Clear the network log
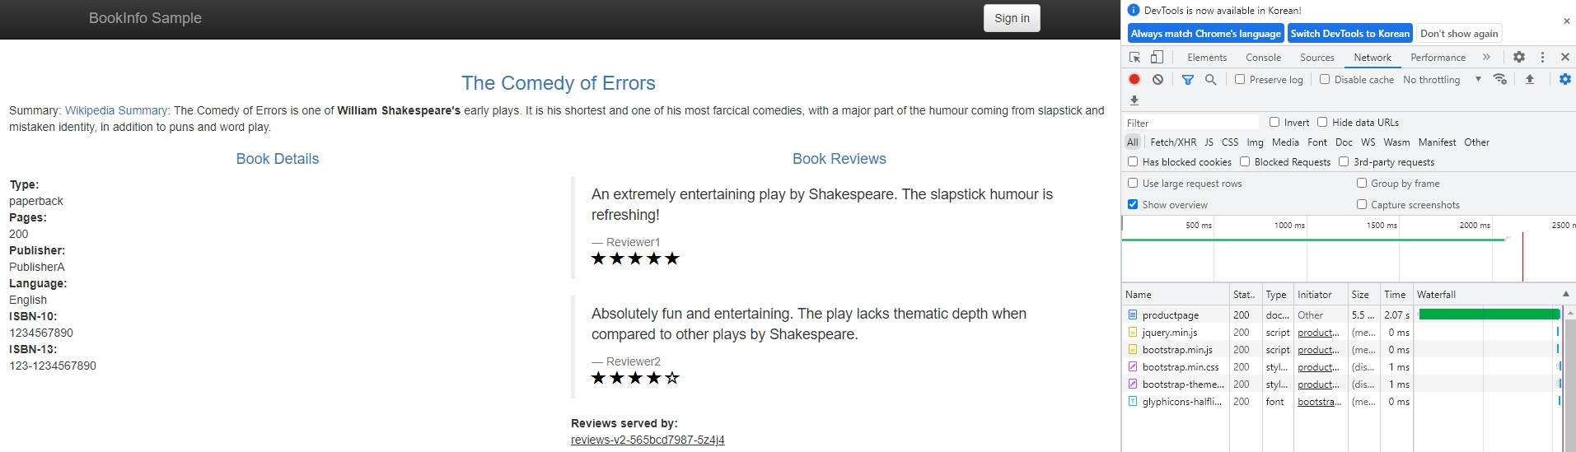 point(1158,80)
